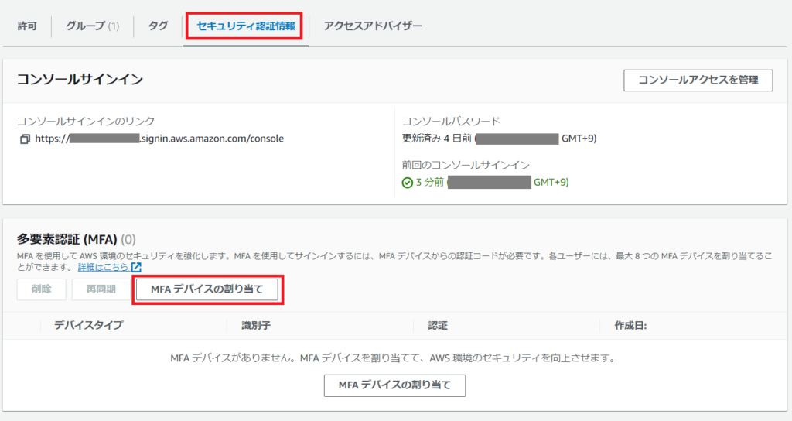Click MFA デバイスの割り当て next to 再同期
The height and width of the screenshot is (421, 792).
[207, 290]
